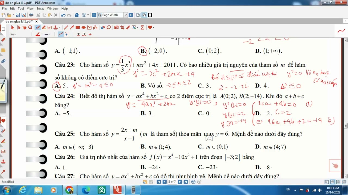348x195 pixels.
Task: Select the Crop pages tool
Action: 122,27
